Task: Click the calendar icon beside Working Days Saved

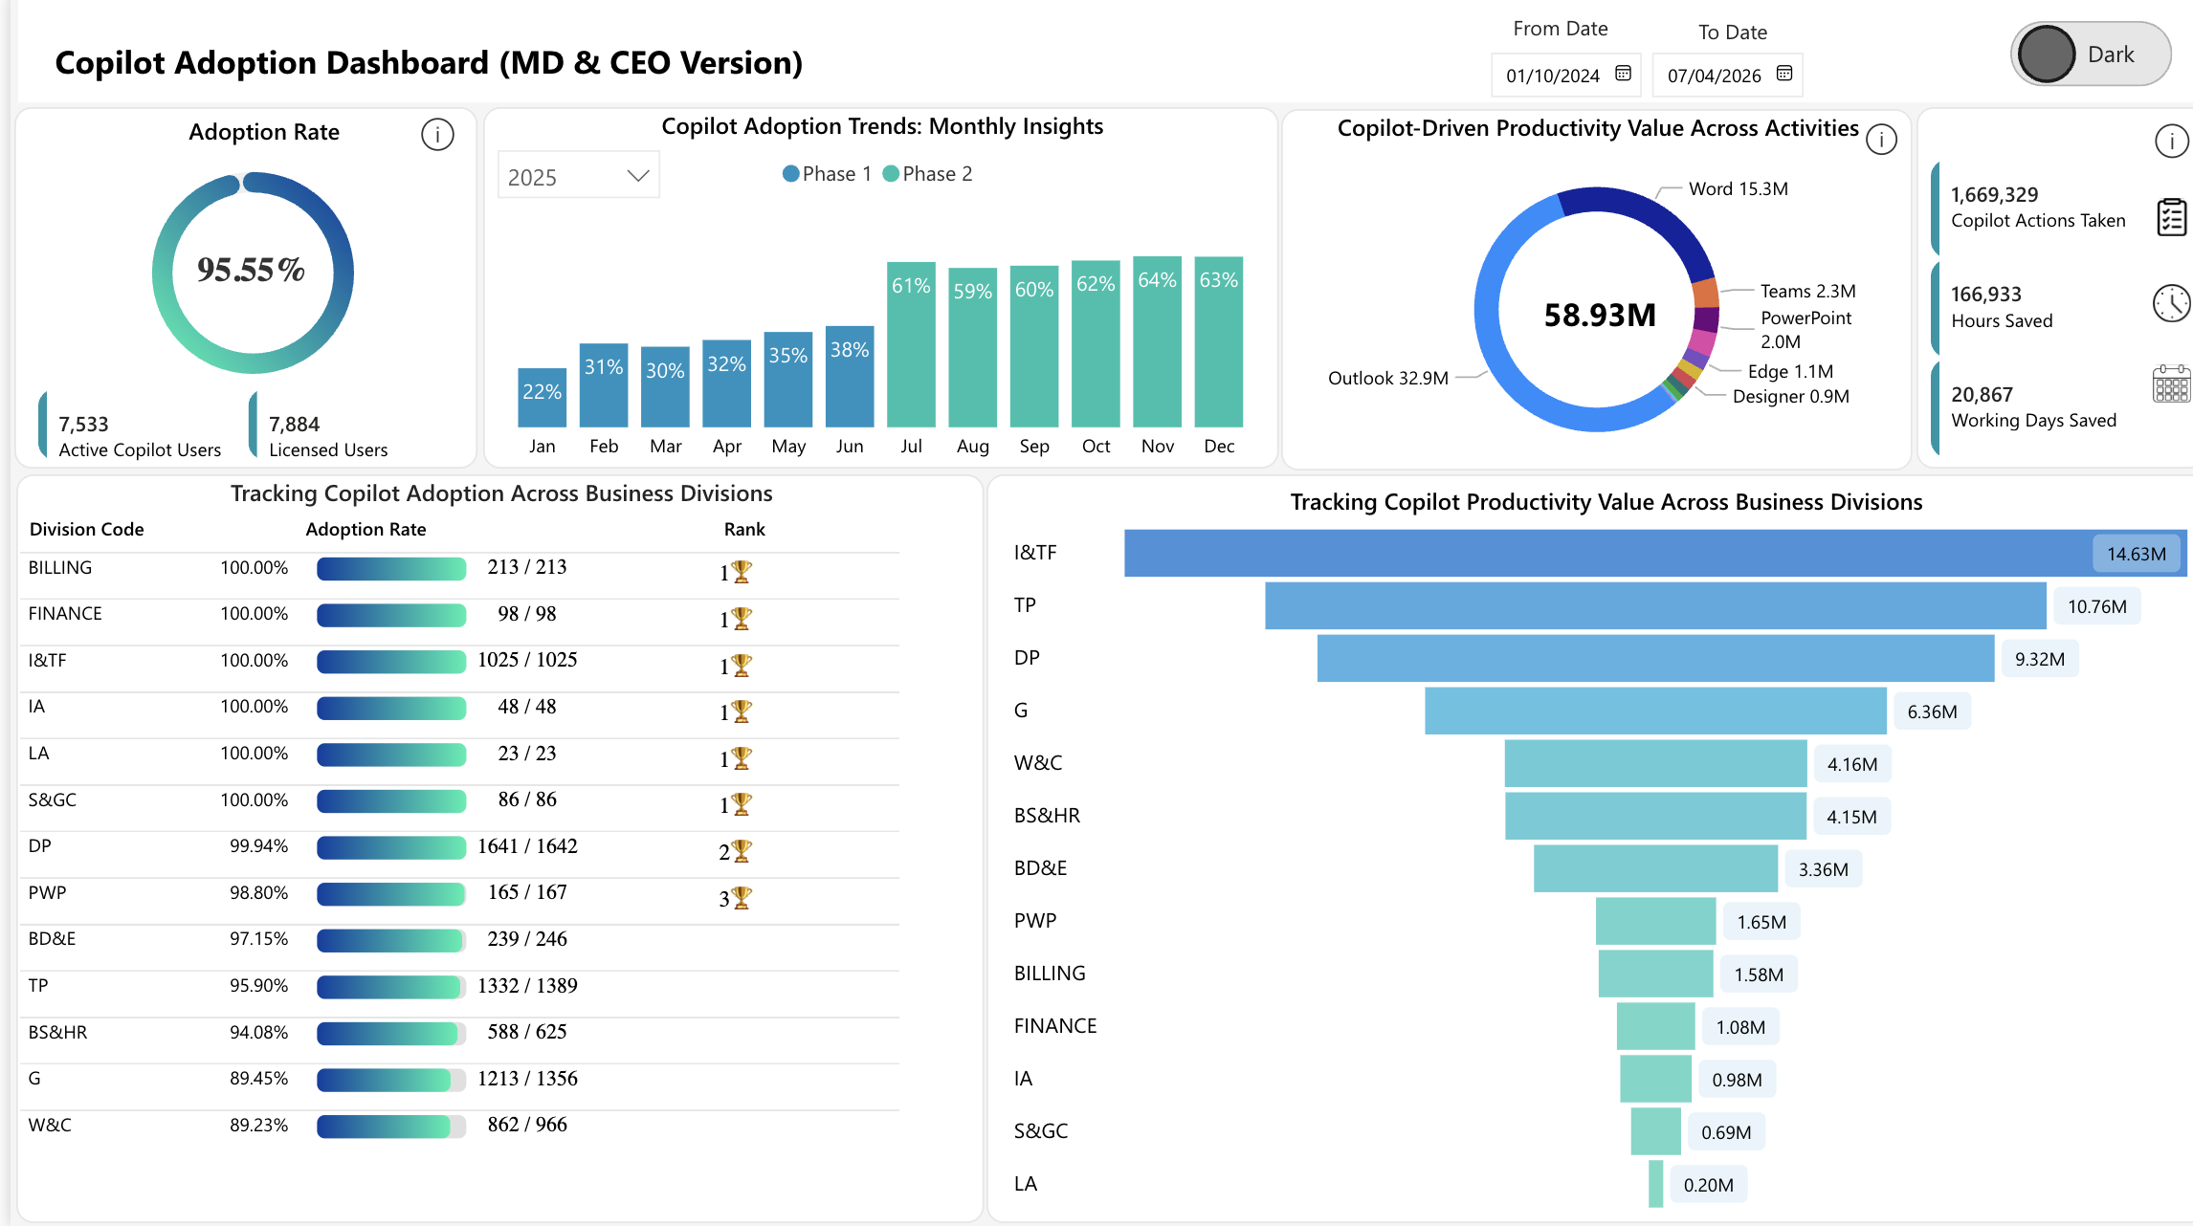Action: click(2170, 384)
